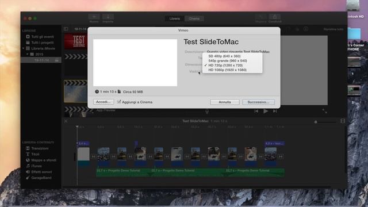368x207 pixels.
Task: Choose 540p grande (960 x 540)
Action: (232, 60)
